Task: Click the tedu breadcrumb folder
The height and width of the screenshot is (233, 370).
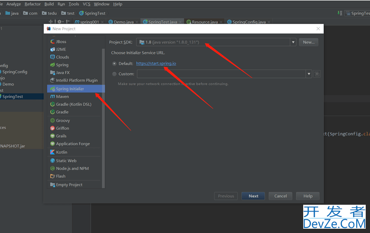Action: click(49, 13)
